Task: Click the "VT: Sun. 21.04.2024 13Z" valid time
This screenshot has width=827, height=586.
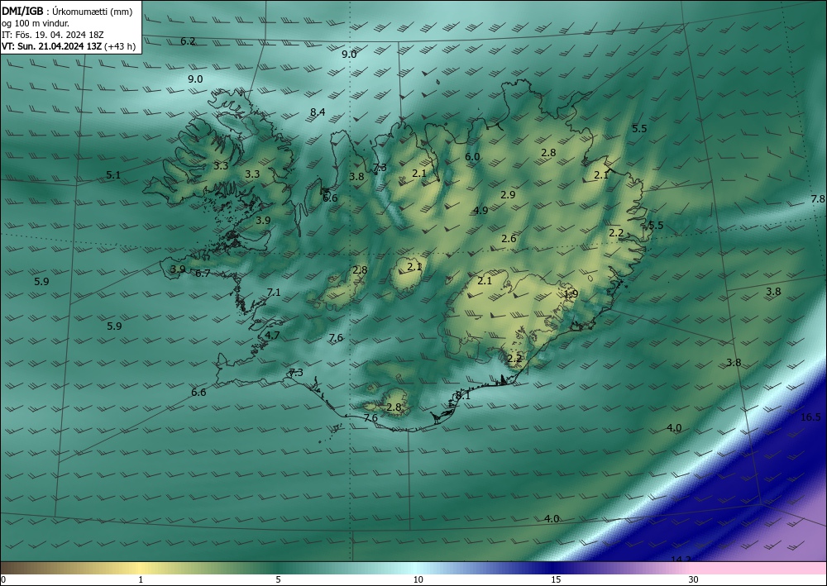Action: point(51,46)
